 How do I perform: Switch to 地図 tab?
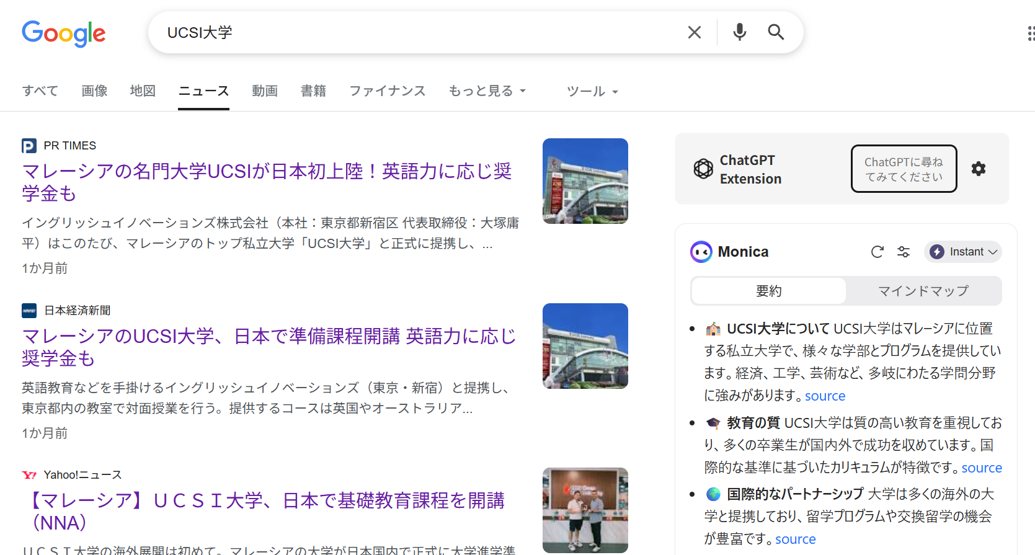143,91
